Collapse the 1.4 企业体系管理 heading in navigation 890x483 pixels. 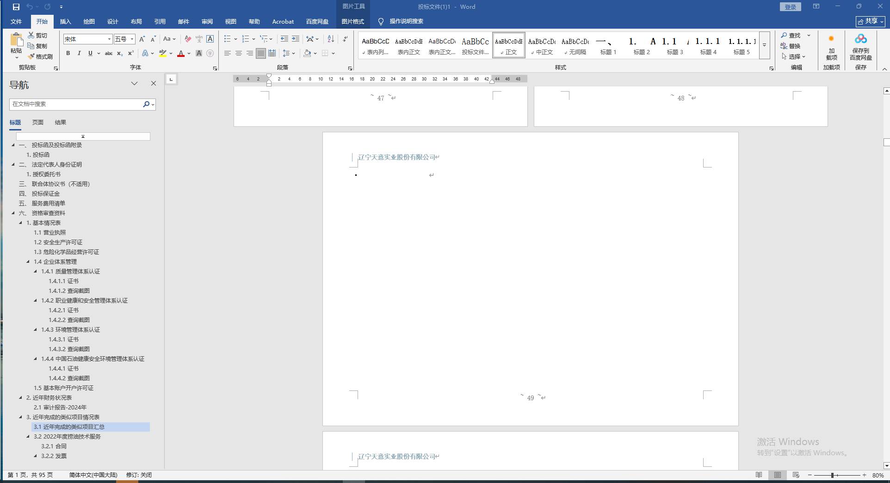pyautogui.click(x=28, y=262)
